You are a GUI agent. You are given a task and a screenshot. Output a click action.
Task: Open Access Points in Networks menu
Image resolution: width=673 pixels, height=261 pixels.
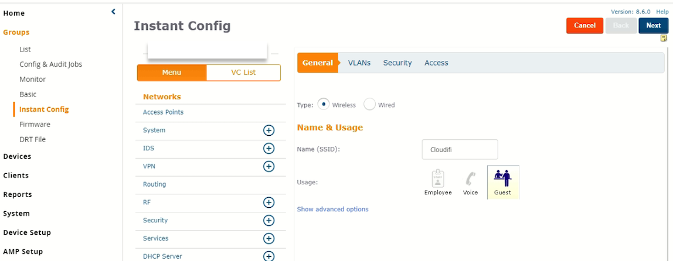(163, 112)
